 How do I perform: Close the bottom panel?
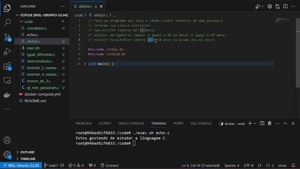(293, 123)
